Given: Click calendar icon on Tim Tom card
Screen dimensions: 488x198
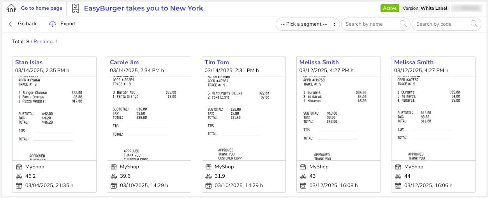Looking at the screenshot, I should click(208, 186).
